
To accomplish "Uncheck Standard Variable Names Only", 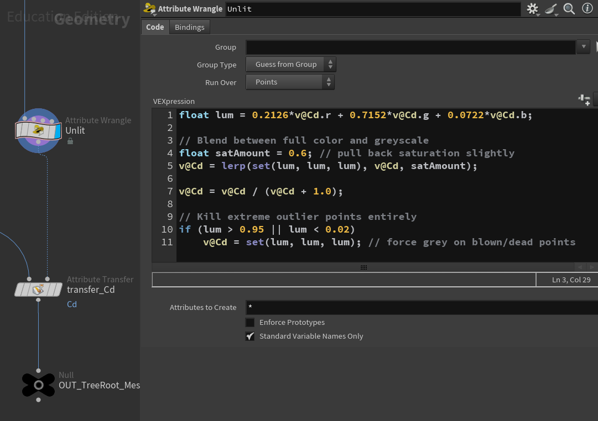I will (x=250, y=336).
